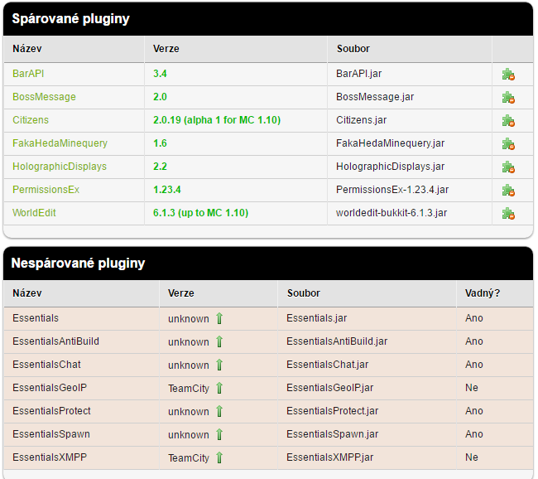This screenshot has width=538, height=479.
Task: Click the worldedit-bukkit-6.1.3.jar file name
Action: click(391, 213)
